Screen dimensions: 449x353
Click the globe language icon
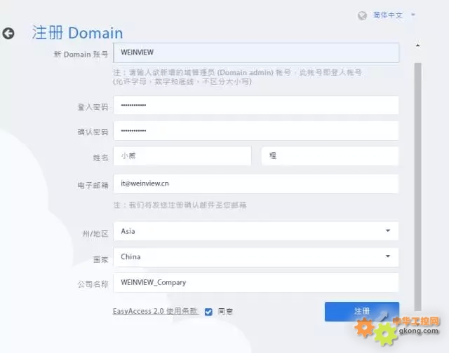[362, 15]
